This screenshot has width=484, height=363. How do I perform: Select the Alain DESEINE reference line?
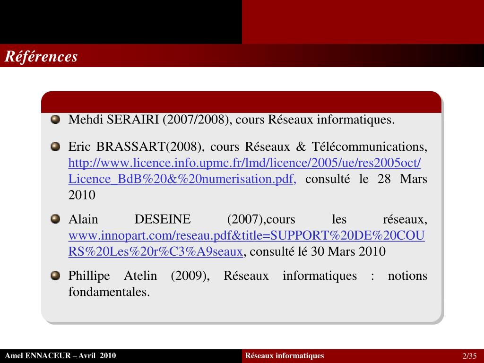click(248, 219)
